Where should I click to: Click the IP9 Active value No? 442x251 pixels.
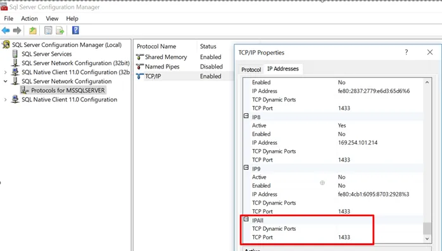click(342, 177)
